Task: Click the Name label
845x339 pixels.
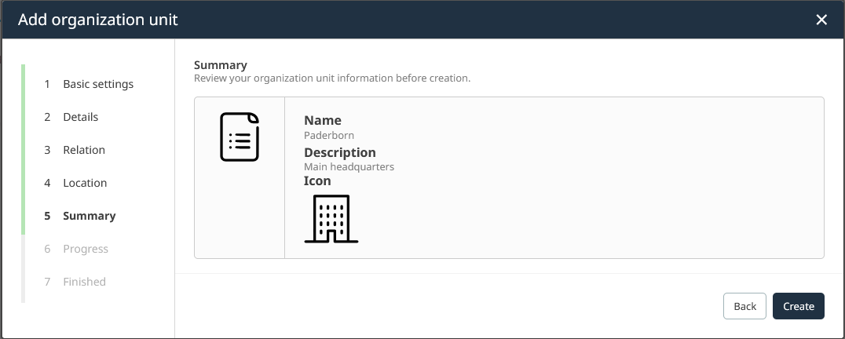Action: tap(322, 121)
